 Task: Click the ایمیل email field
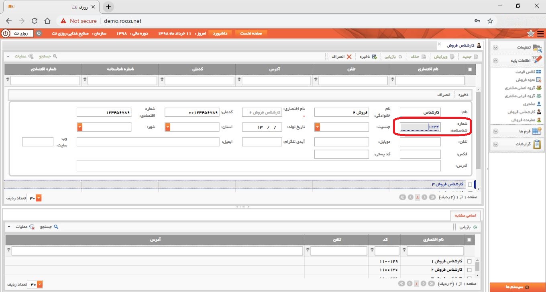point(148,142)
